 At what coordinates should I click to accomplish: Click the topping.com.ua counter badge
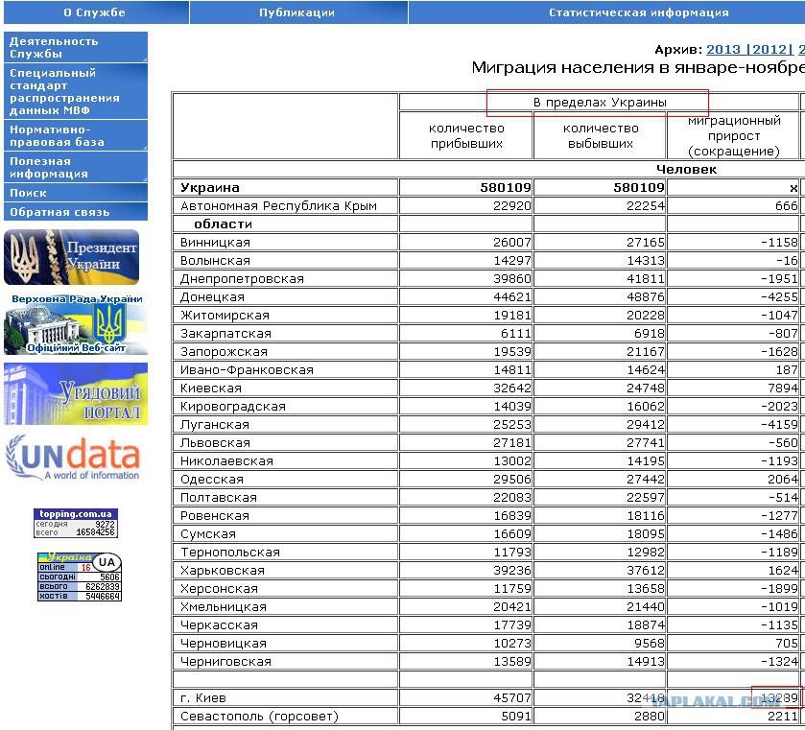76,523
